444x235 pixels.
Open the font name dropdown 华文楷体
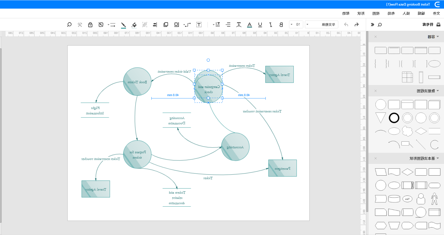tap(322, 24)
